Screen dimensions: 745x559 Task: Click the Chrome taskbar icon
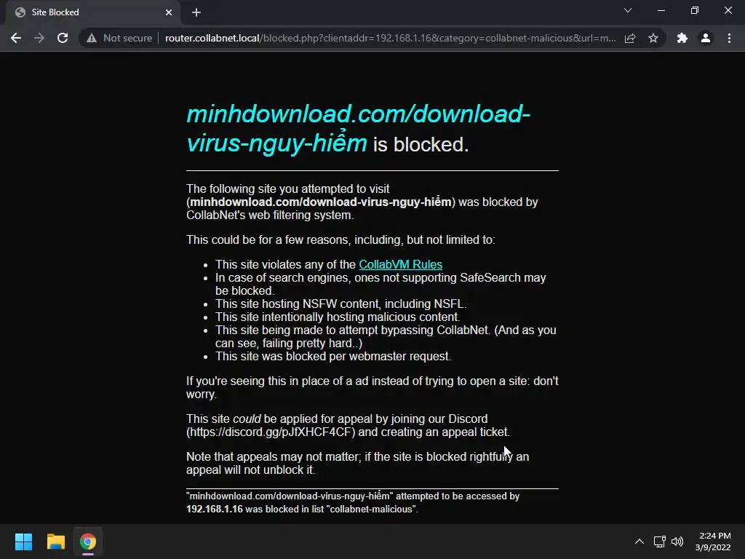88,542
